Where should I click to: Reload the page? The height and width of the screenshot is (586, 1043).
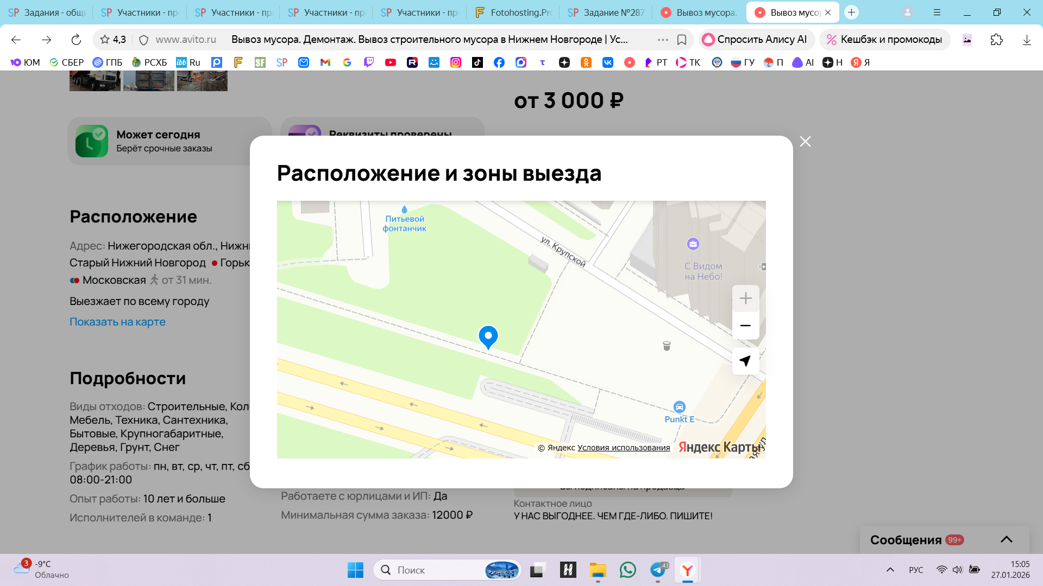click(x=76, y=40)
